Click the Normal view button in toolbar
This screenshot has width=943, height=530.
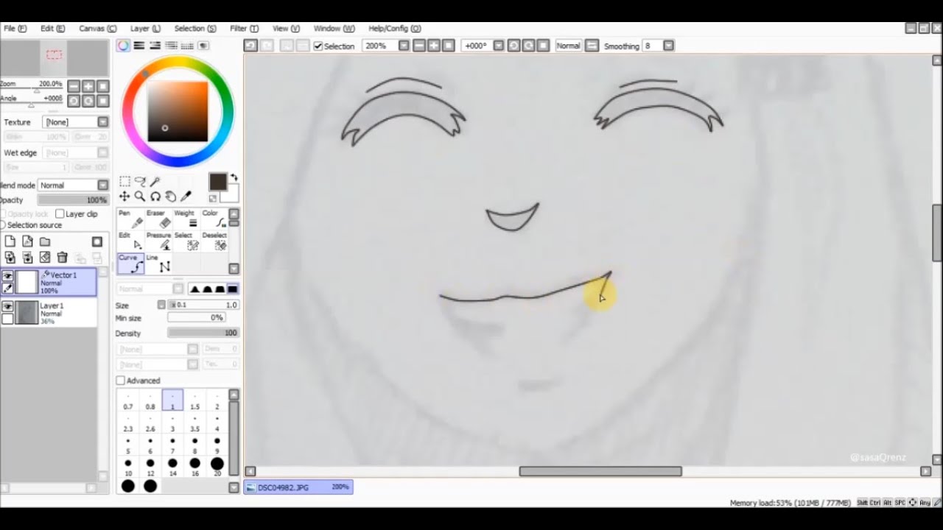pos(568,46)
